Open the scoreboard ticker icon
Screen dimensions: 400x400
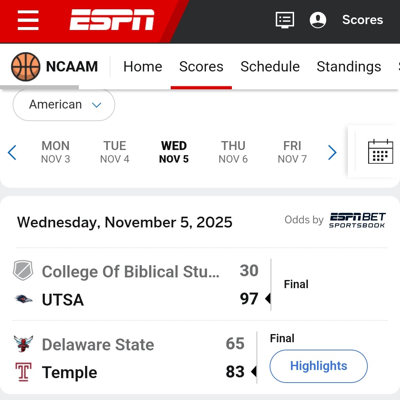pos(285,20)
